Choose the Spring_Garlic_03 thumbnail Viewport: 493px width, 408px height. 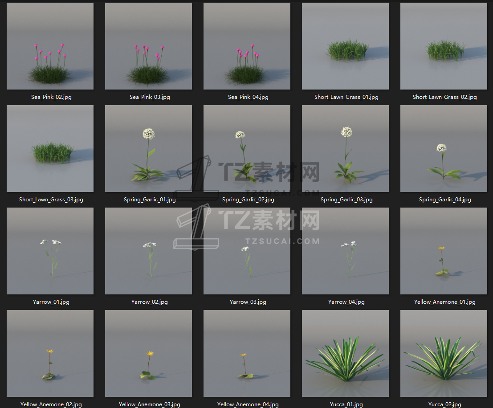pos(345,148)
